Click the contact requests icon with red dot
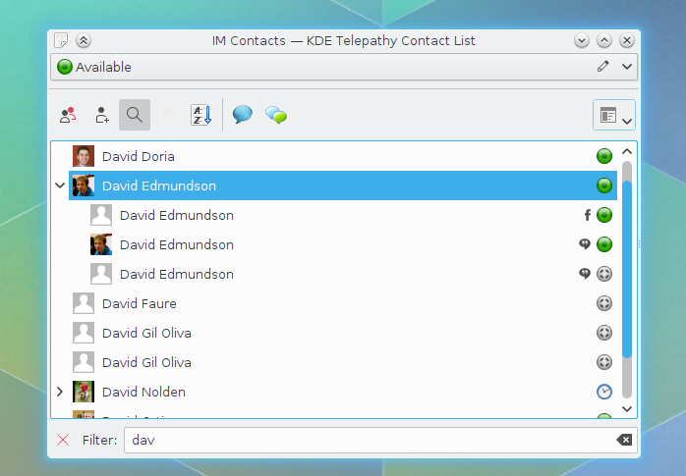Image resolution: width=686 pixels, height=476 pixels. 68,115
